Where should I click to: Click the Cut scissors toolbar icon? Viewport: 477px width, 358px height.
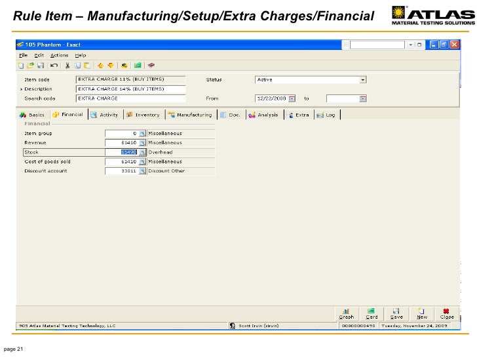[x=67, y=66]
